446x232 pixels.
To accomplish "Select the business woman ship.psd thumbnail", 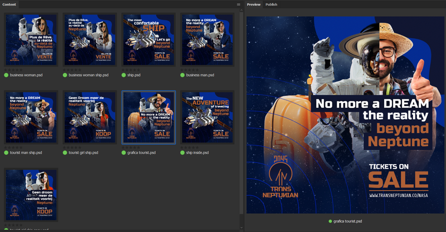I will (90, 40).
